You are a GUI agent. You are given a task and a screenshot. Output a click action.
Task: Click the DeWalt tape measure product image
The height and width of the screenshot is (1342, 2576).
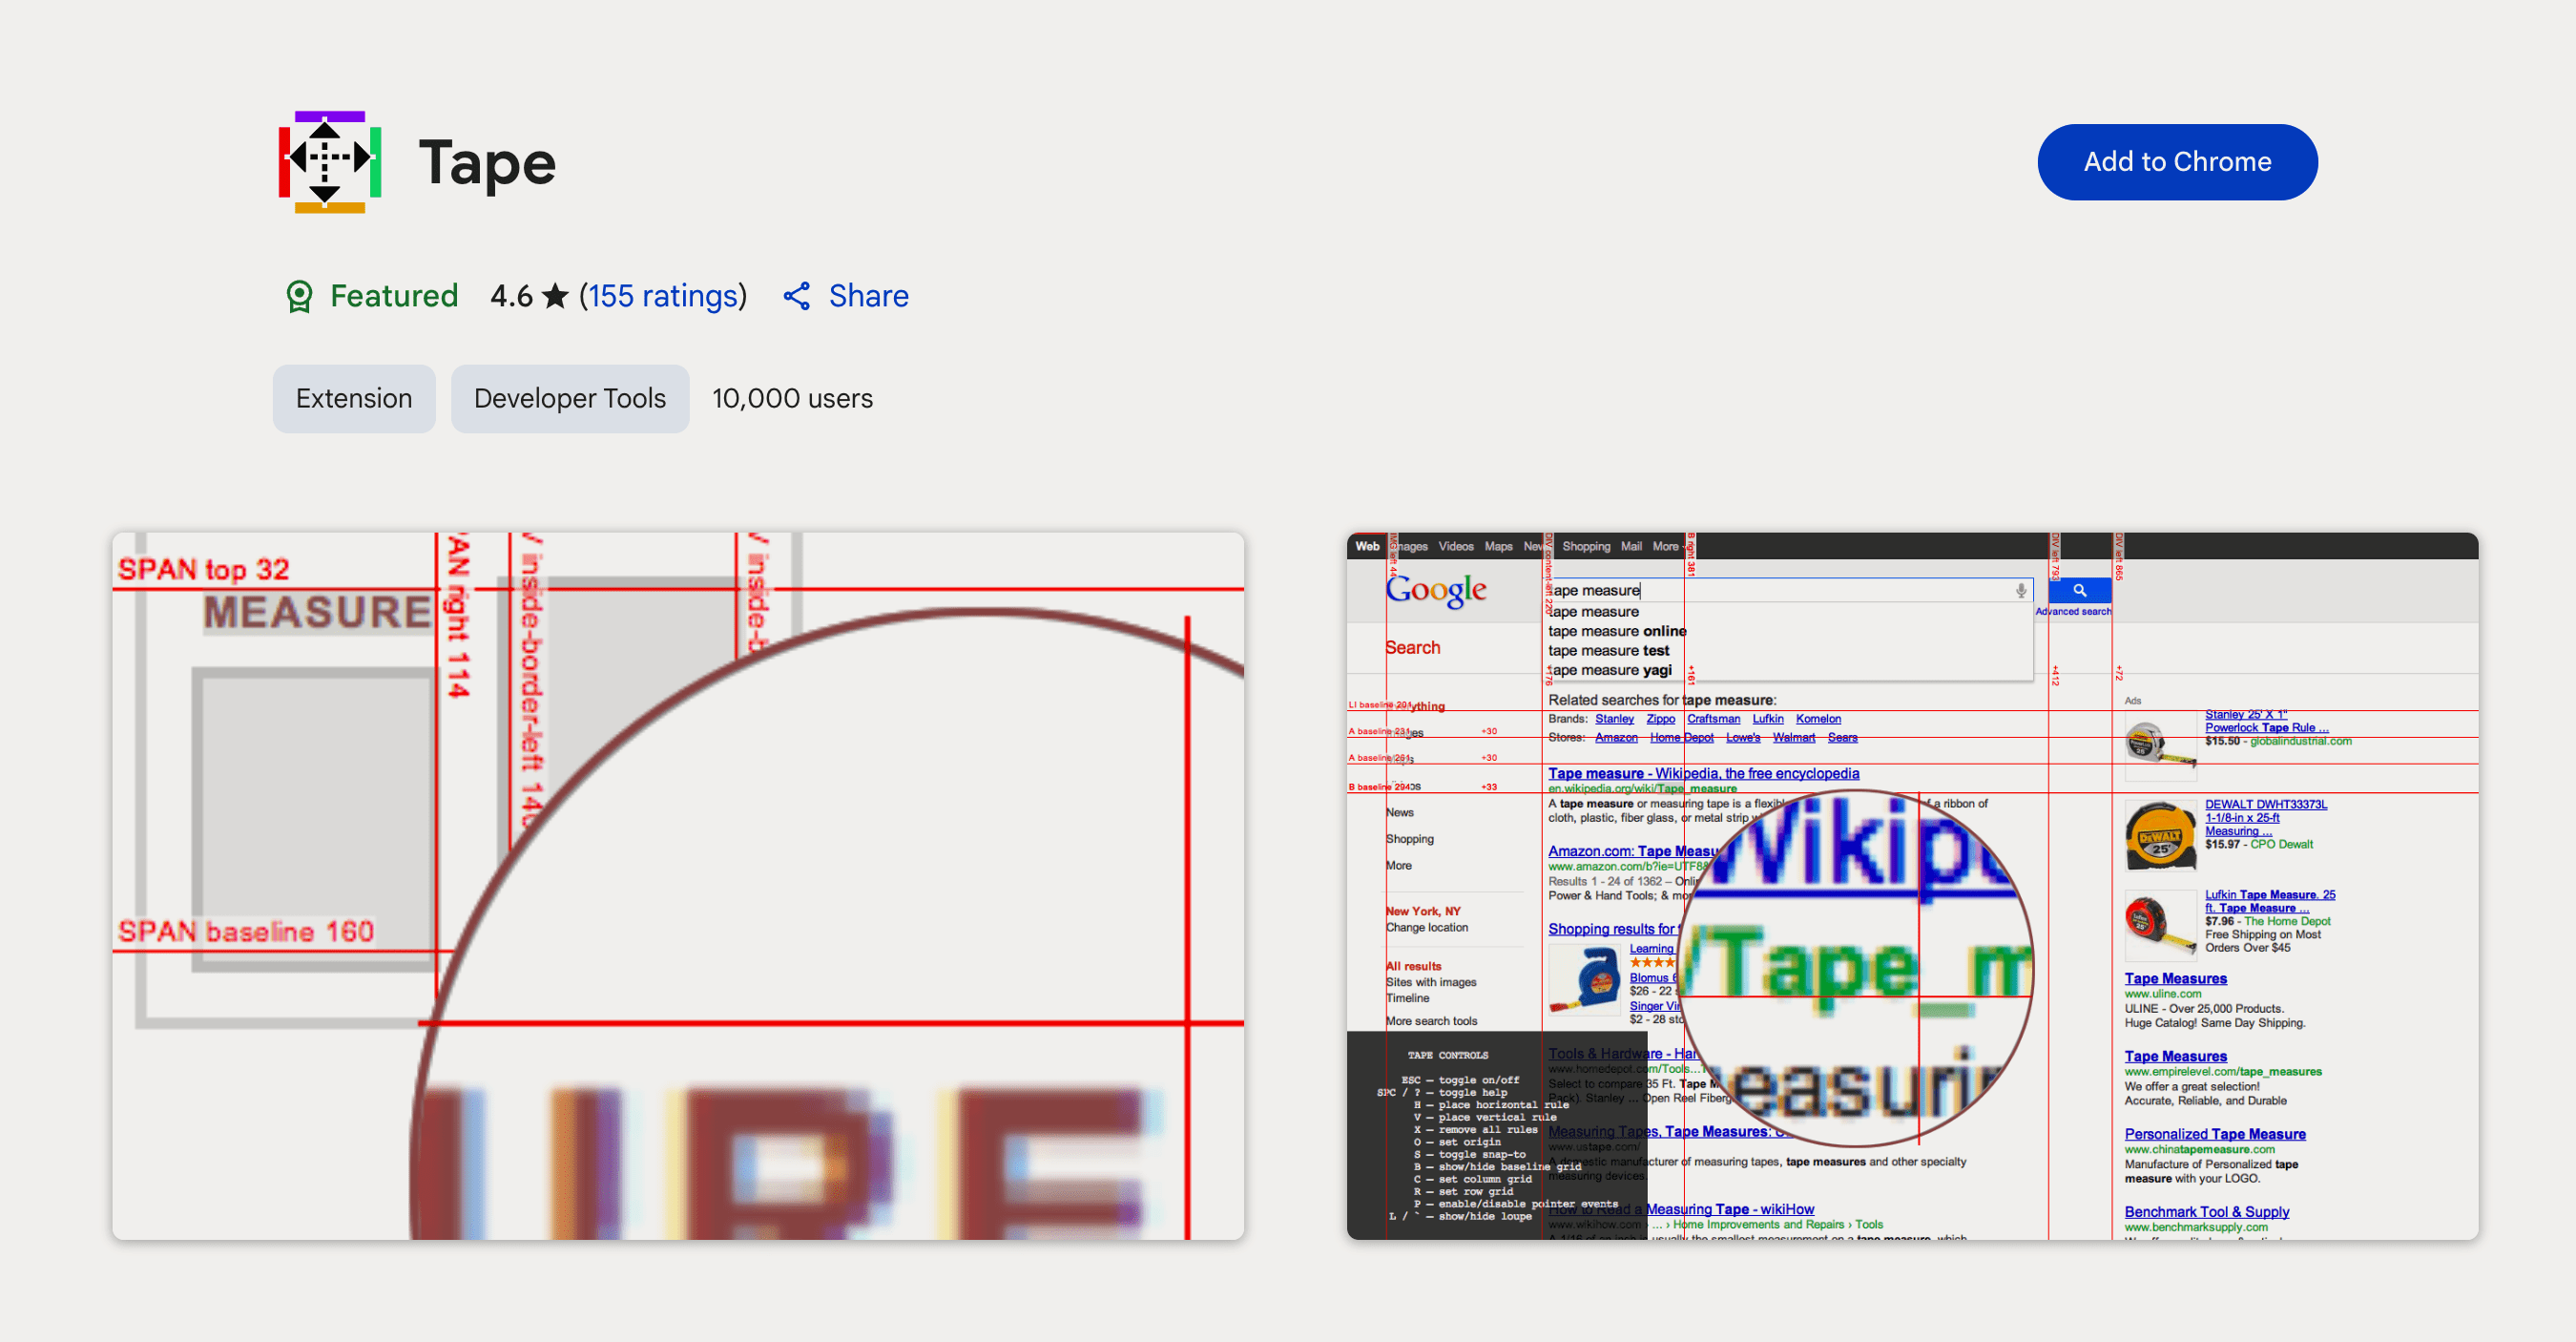2159,835
